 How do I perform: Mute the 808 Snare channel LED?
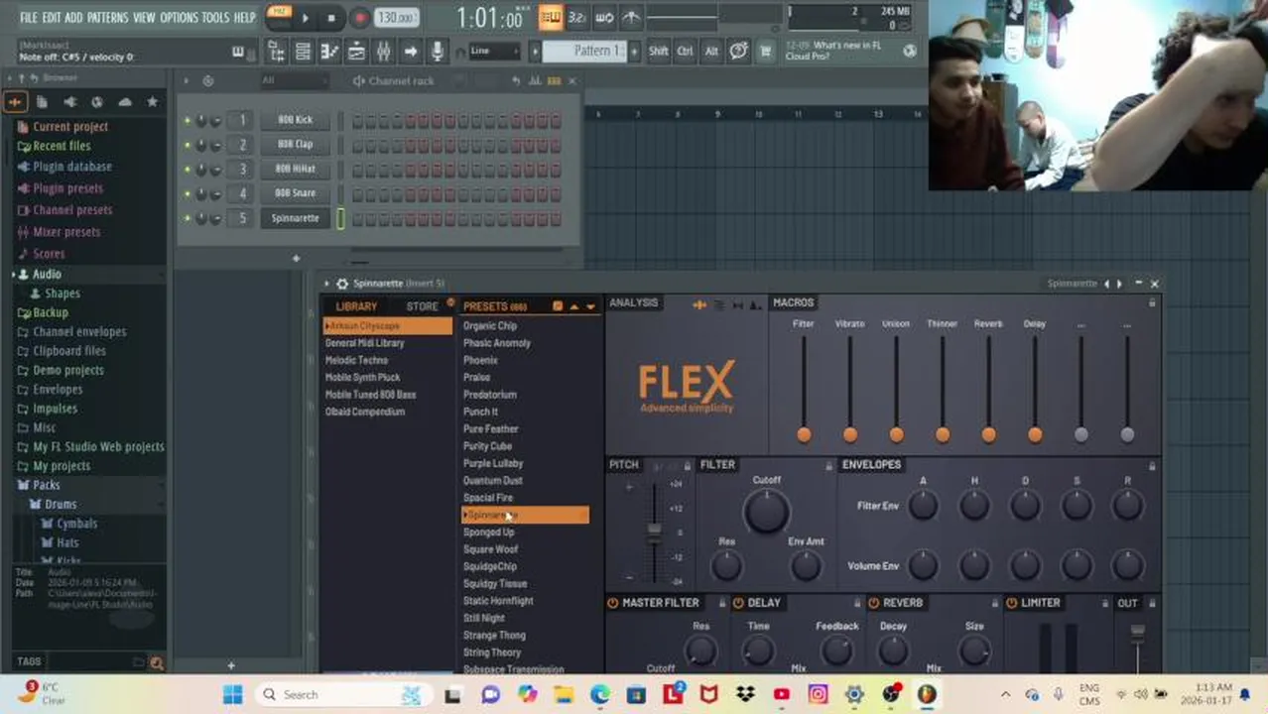point(187,193)
